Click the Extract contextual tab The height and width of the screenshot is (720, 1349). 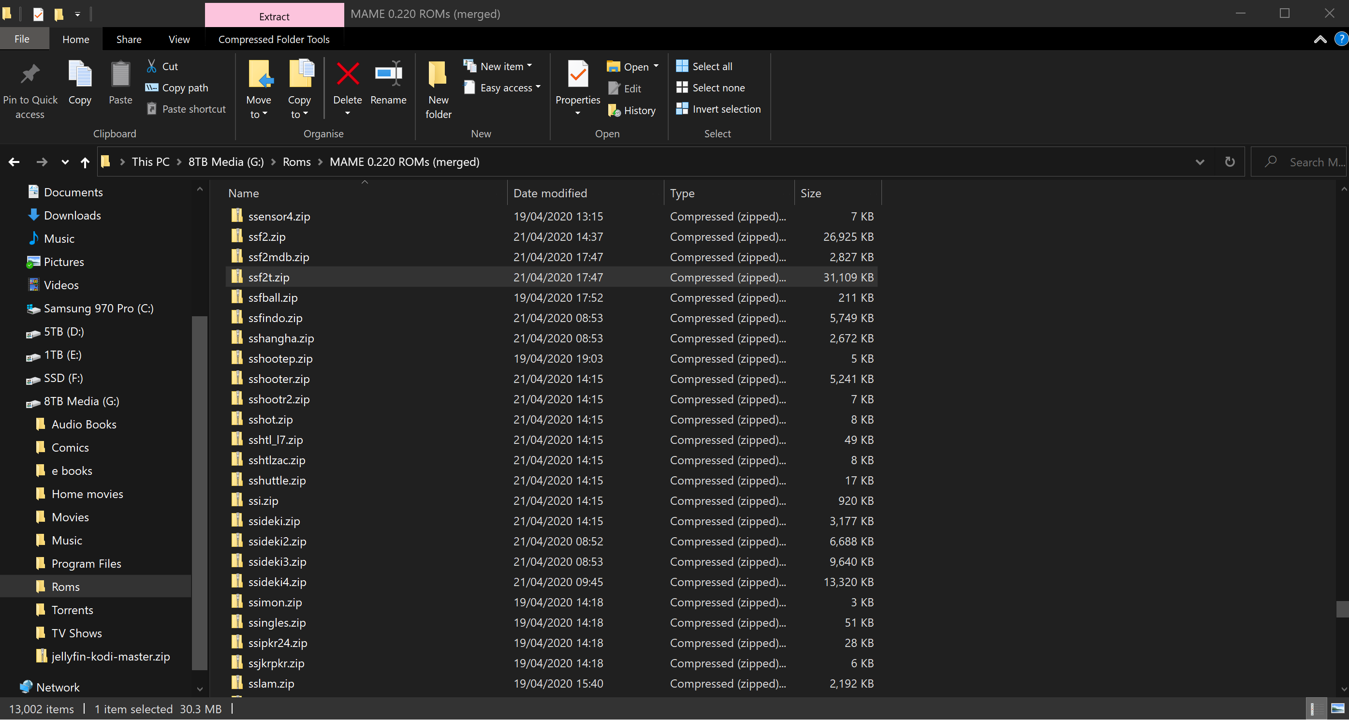pos(275,15)
